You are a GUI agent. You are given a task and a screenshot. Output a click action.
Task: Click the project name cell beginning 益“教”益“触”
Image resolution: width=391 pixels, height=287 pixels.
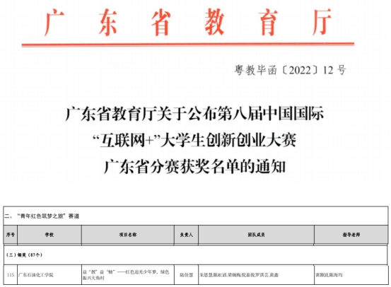point(128,275)
